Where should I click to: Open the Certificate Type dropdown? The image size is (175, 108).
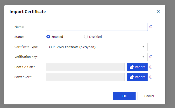97,47
